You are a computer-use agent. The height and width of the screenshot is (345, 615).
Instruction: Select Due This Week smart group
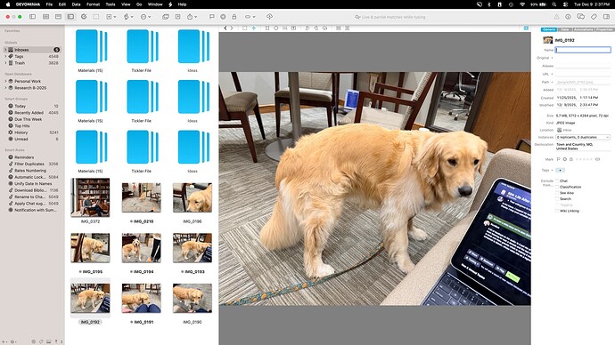(x=33, y=119)
